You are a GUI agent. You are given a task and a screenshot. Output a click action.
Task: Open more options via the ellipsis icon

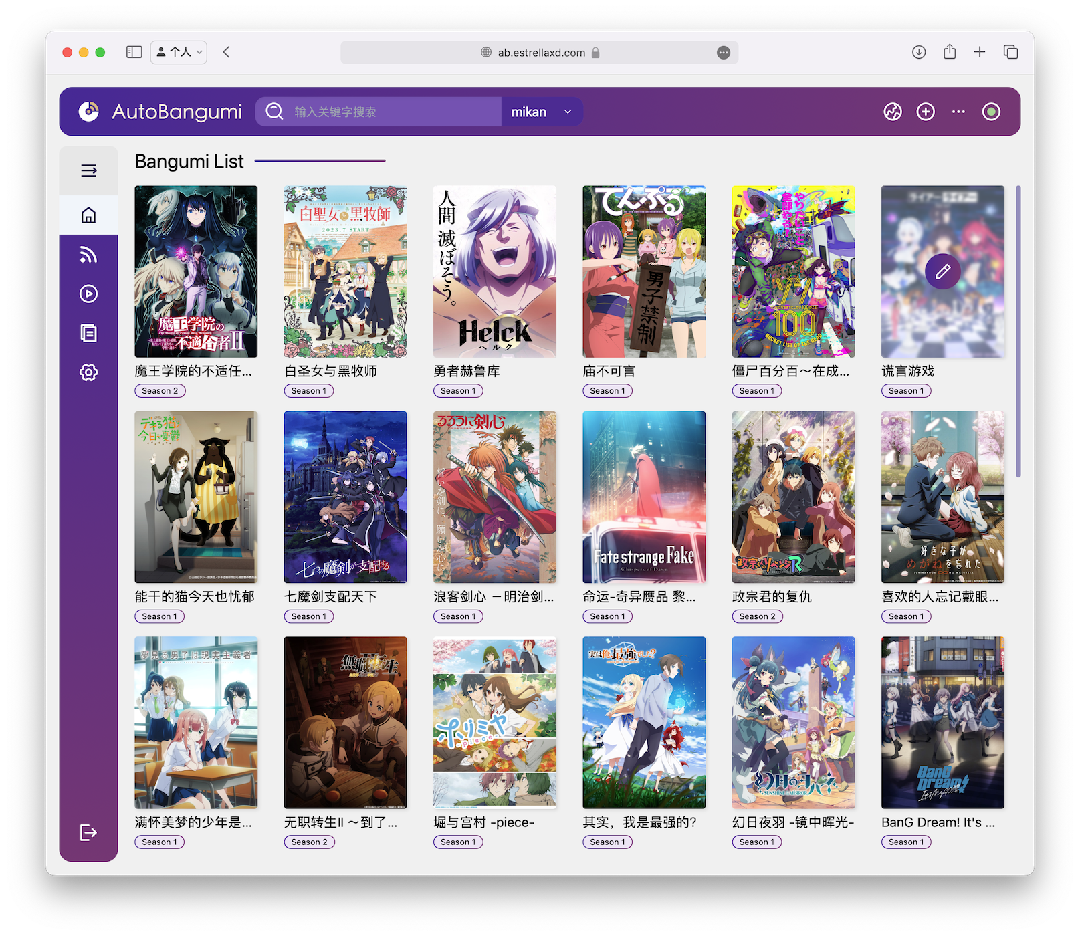point(958,112)
